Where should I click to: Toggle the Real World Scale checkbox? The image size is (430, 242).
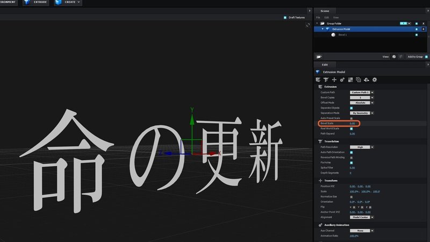pos(352,129)
